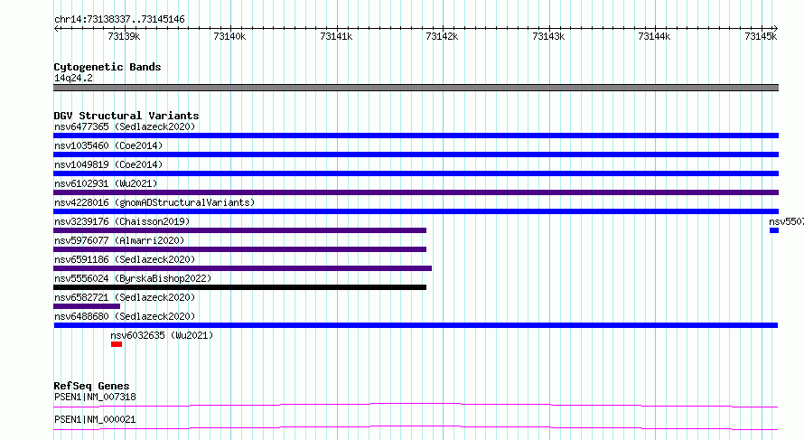Select the small red bar for nsv6032635

[x=117, y=344]
